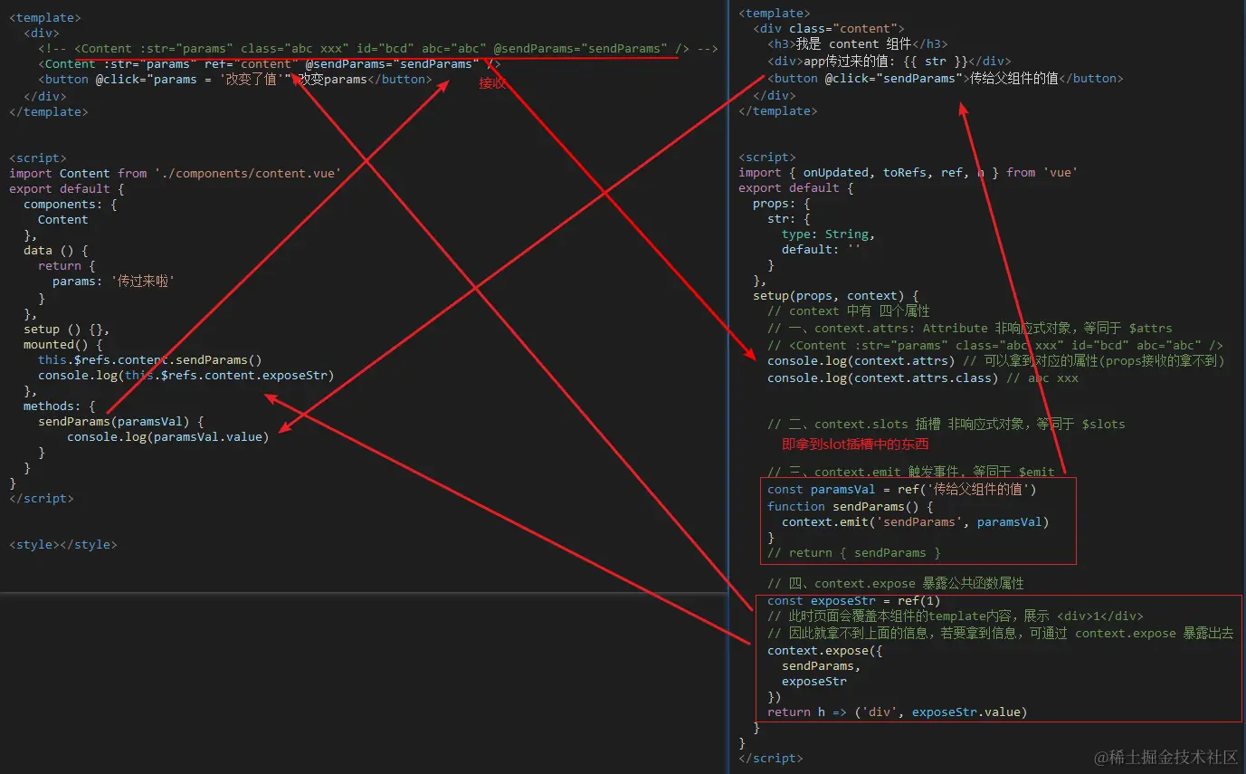Viewport: 1246px width, 774px height.
Task: Click the context.emit 触发事件 comment line
Action: [x=910, y=472]
